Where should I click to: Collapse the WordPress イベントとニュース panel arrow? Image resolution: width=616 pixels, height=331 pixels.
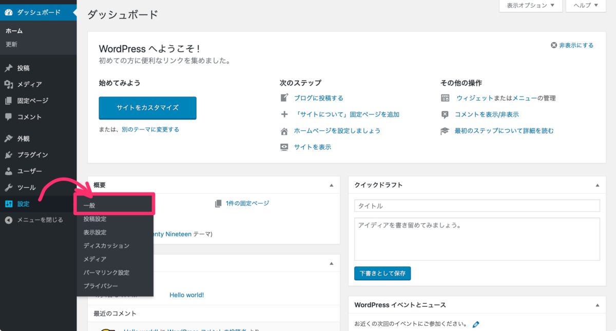pos(597,305)
